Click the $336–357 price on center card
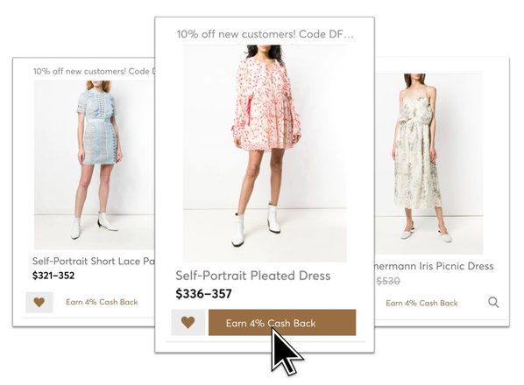 pos(203,294)
